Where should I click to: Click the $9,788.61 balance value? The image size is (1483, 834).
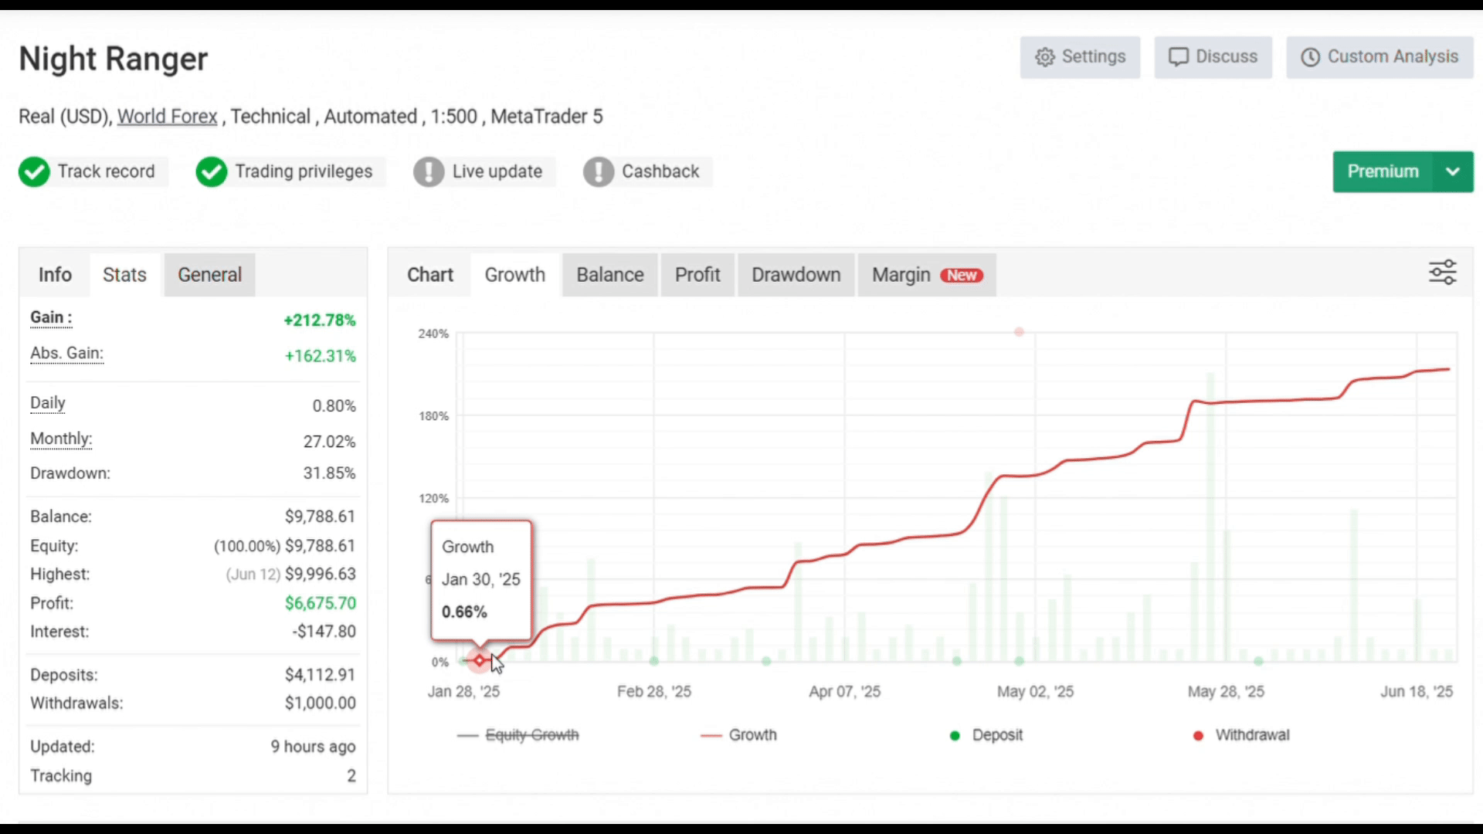coord(321,517)
